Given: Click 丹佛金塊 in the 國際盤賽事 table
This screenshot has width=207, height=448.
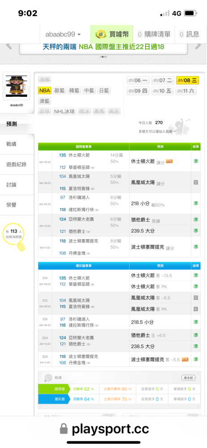Looking at the screenshot, I should tap(77, 253).
